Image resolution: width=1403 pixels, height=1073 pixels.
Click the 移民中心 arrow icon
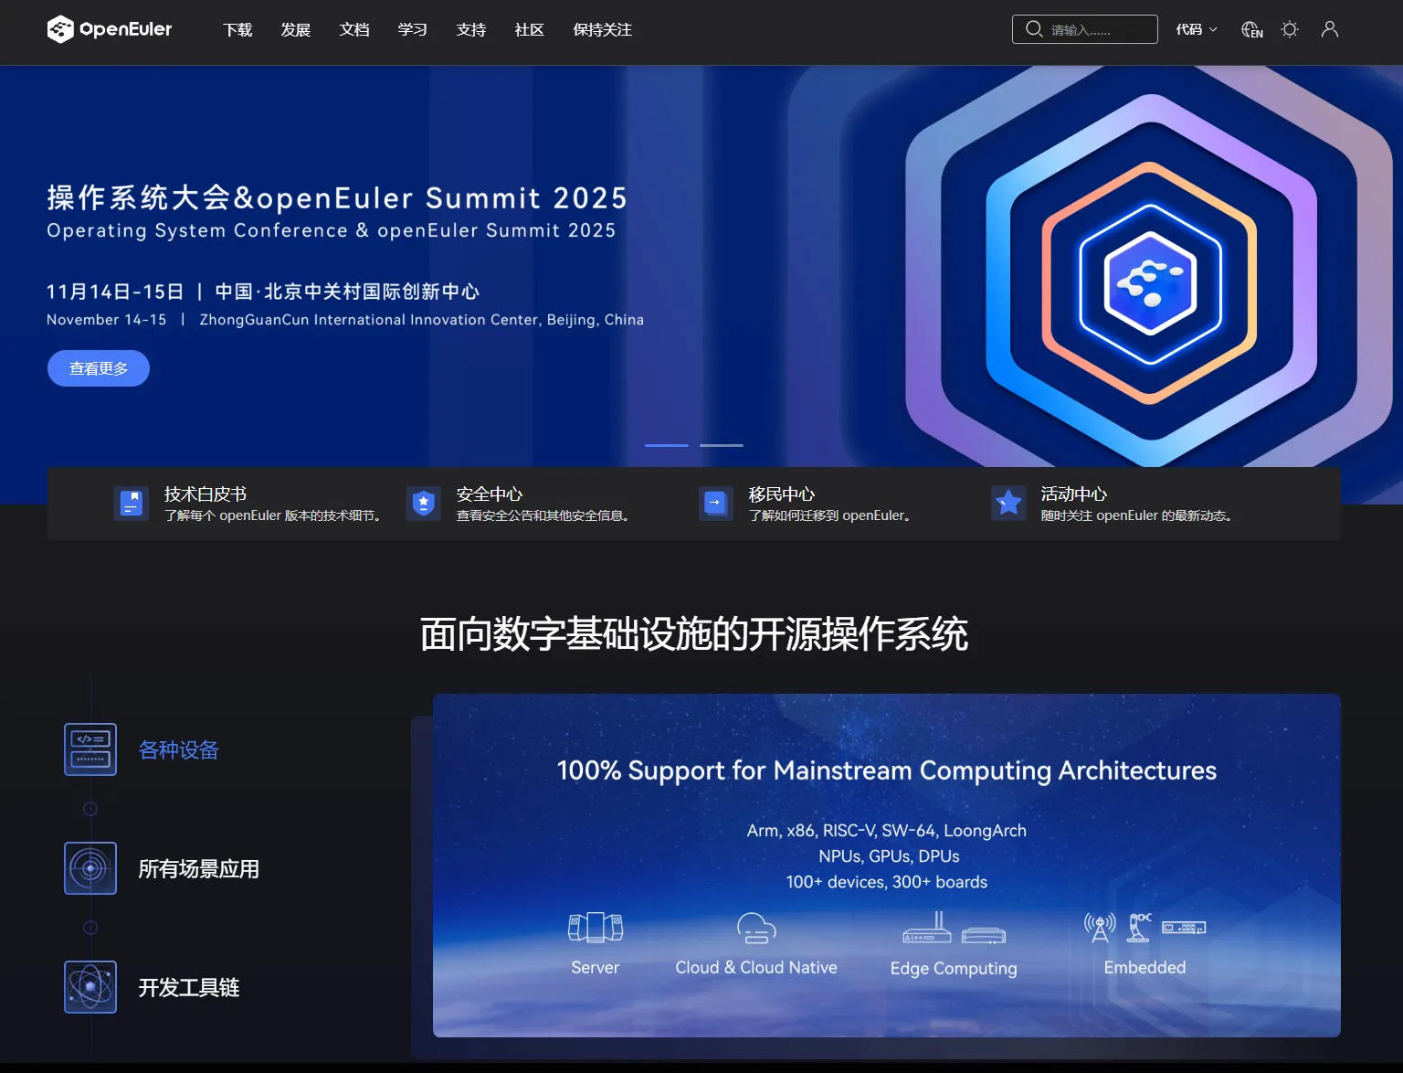(x=716, y=503)
